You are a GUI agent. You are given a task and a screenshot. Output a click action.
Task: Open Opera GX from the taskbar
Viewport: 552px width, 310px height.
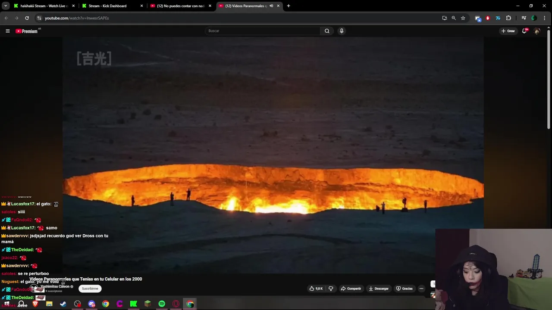pyautogui.click(x=176, y=304)
